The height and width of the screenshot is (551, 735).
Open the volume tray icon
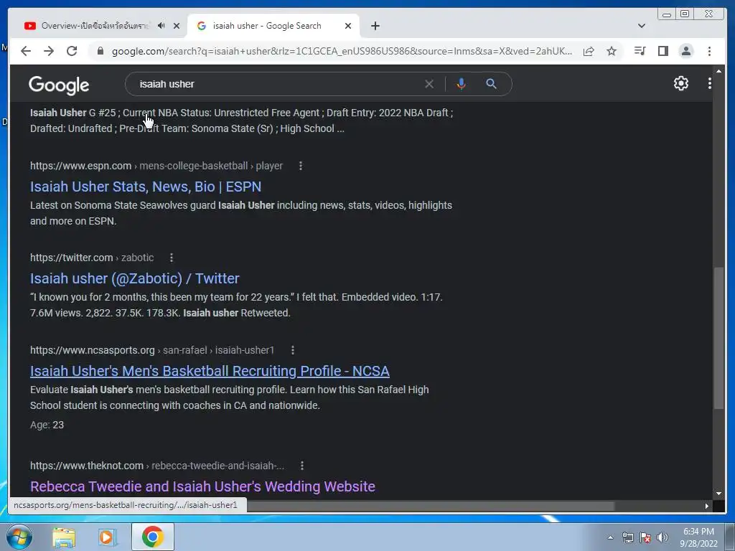(x=663, y=537)
